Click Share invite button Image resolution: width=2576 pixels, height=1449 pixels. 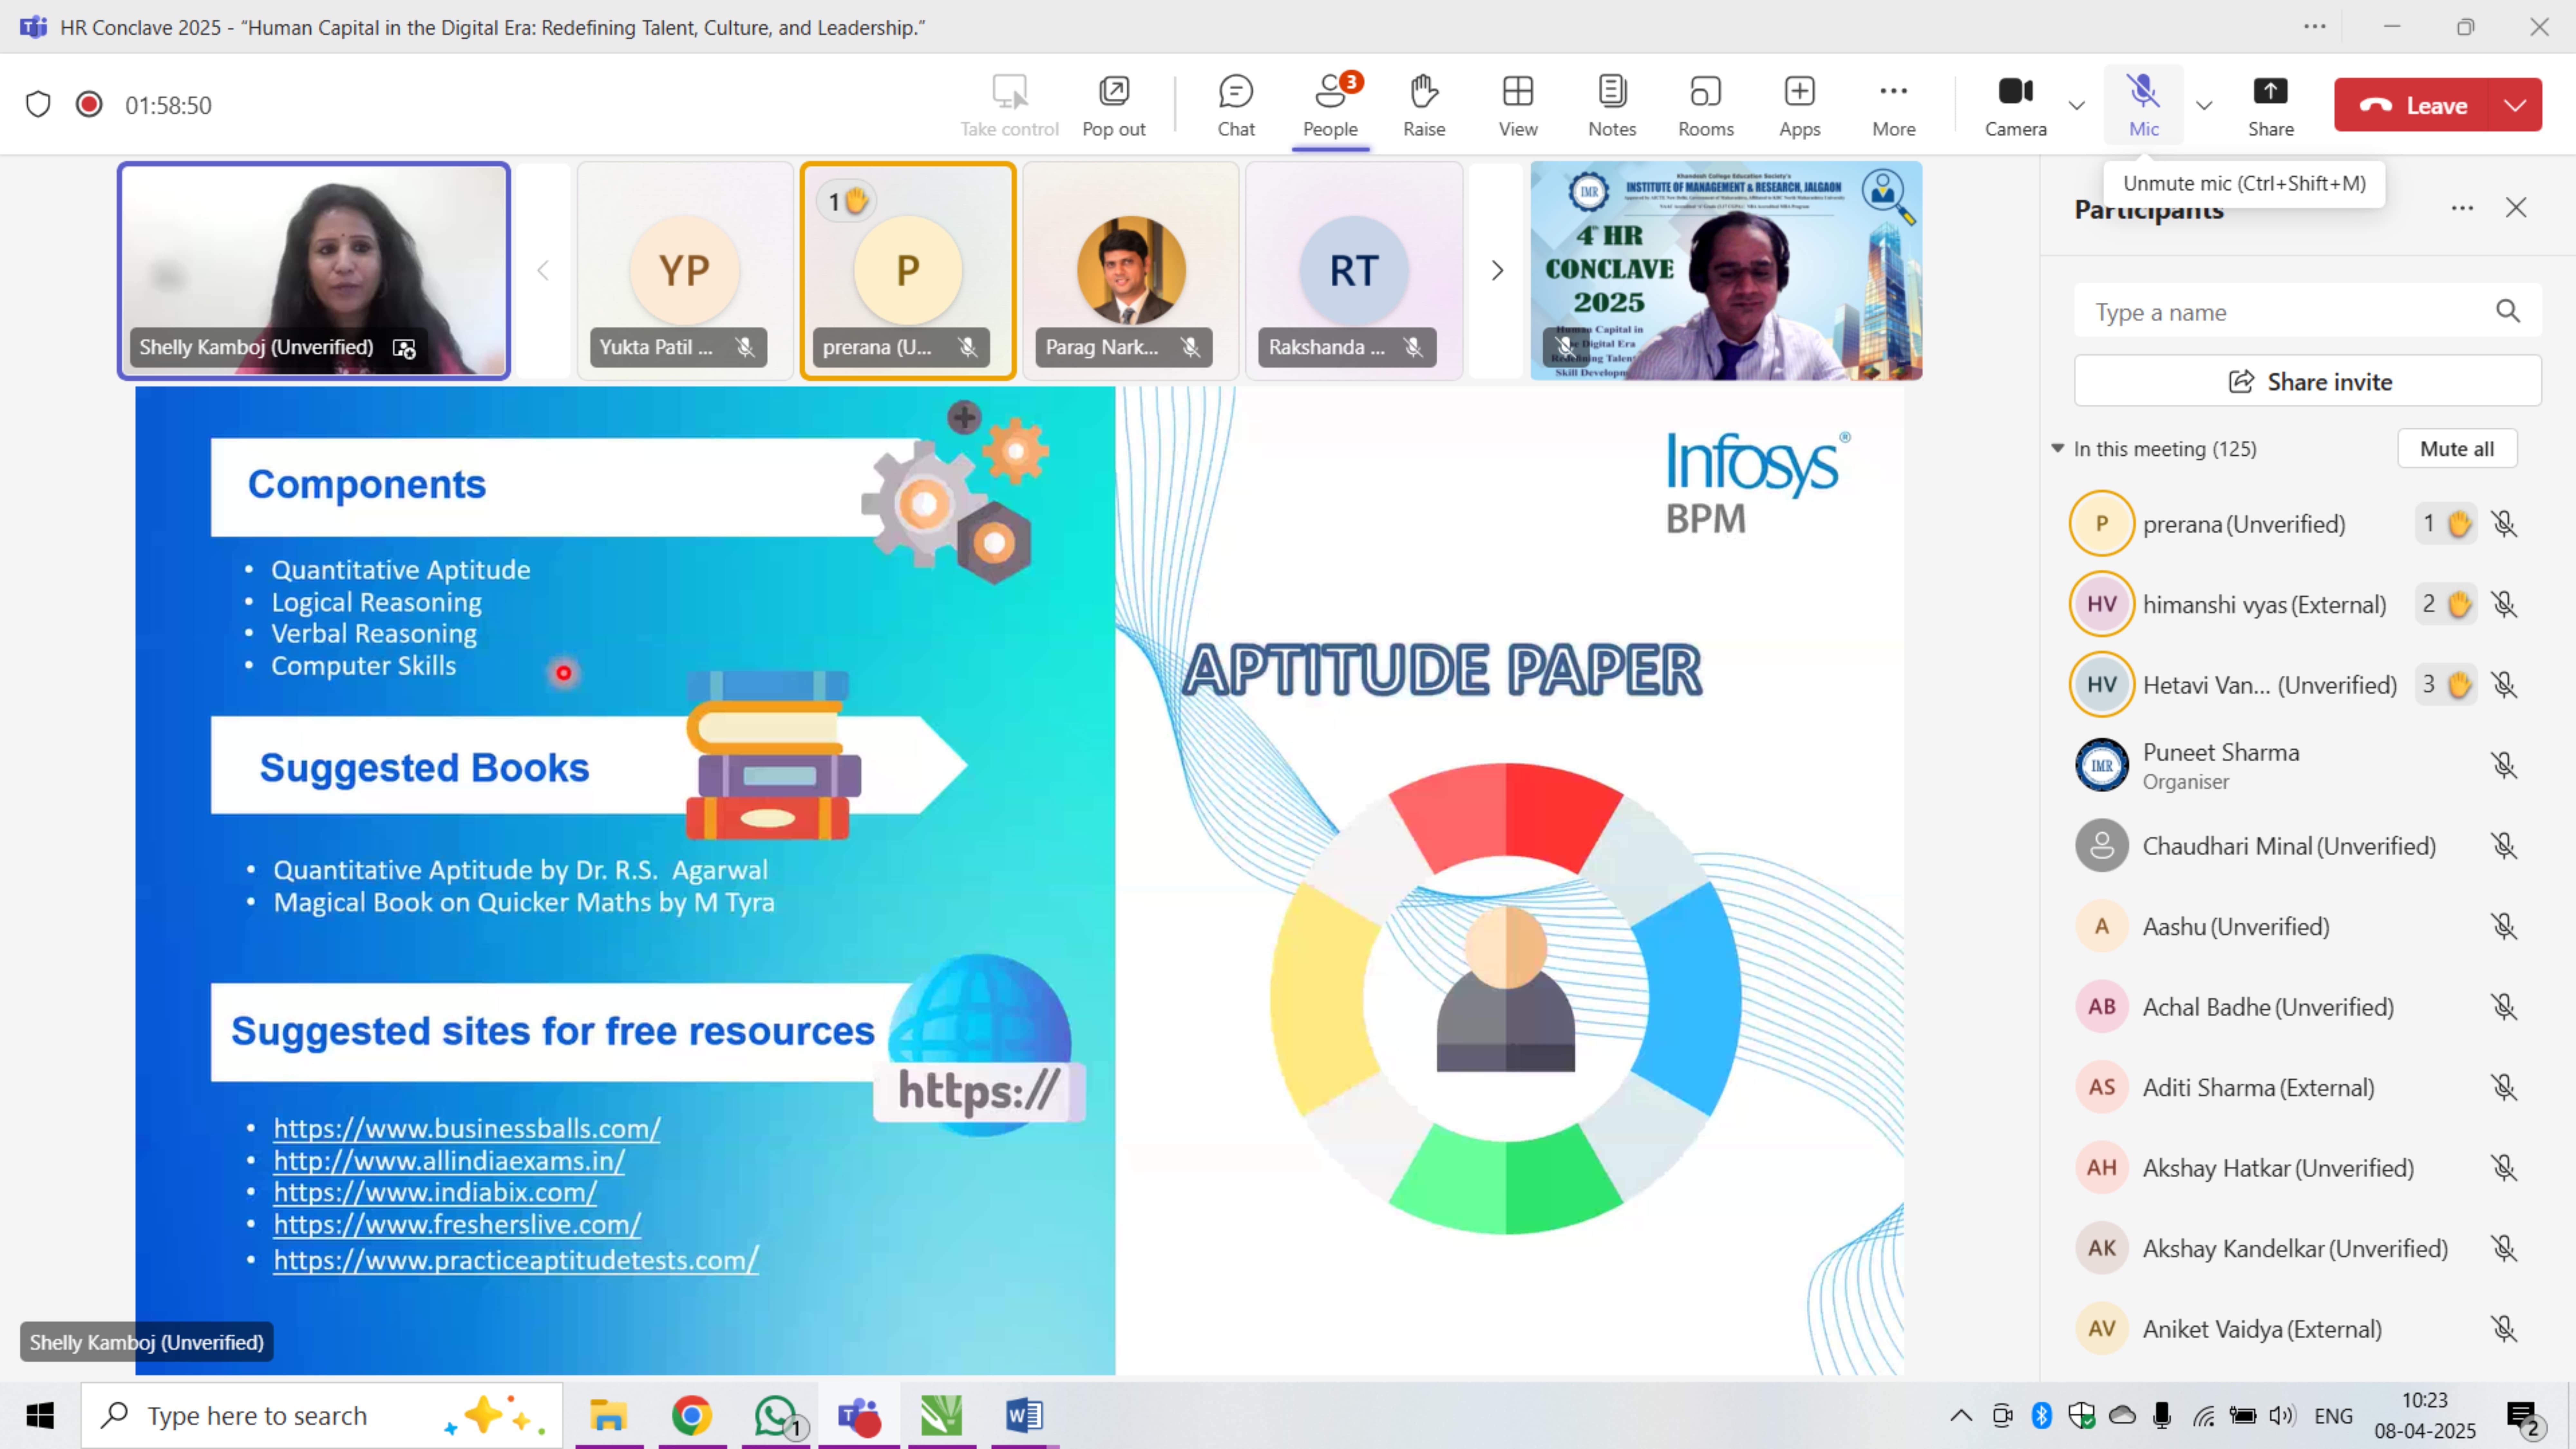pyautogui.click(x=2308, y=381)
